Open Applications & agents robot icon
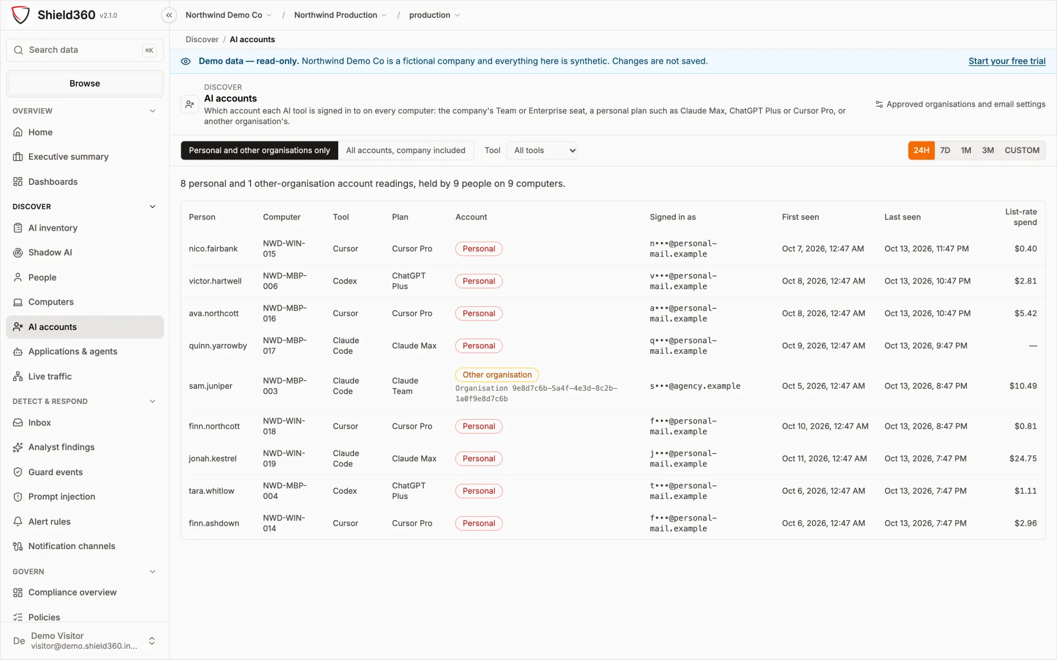Screen dimensions: 1057x660 pos(18,352)
